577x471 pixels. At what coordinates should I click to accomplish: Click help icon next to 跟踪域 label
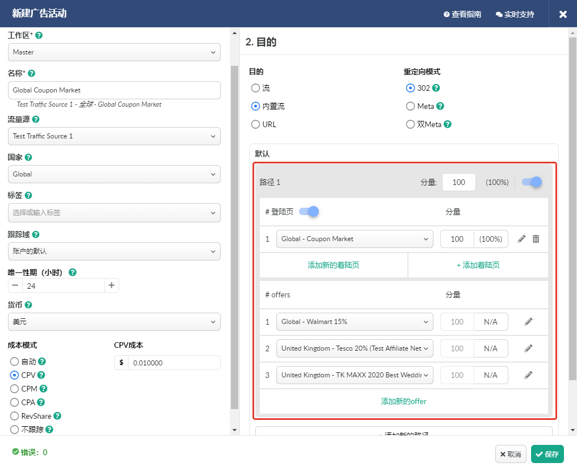pos(36,234)
